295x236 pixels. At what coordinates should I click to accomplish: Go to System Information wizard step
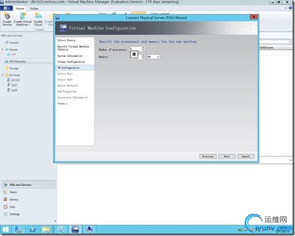click(x=70, y=56)
